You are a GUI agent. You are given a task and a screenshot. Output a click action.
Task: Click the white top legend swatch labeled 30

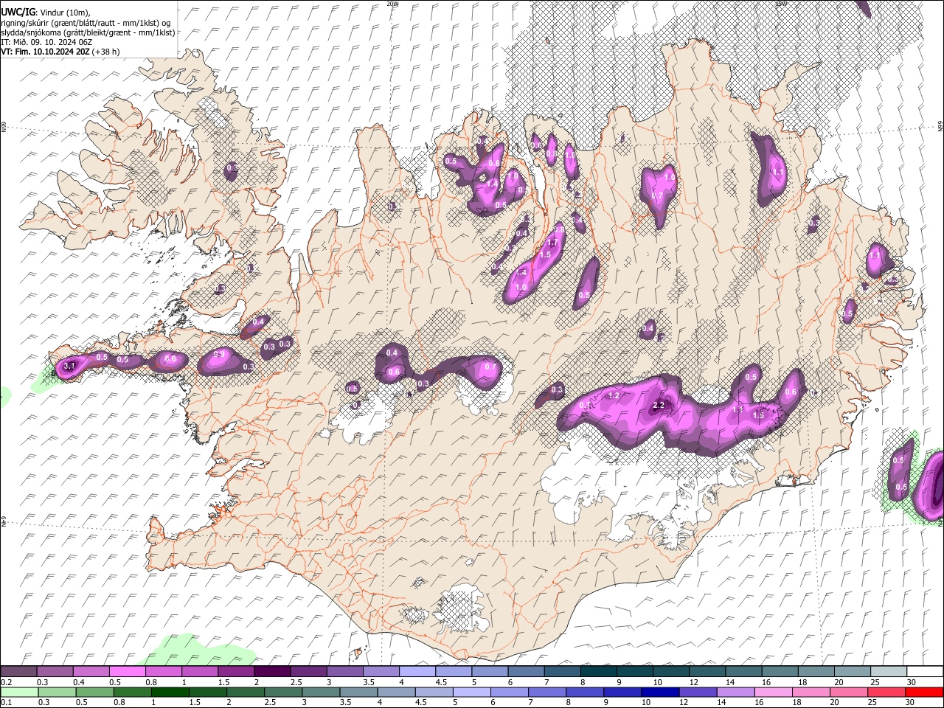pyautogui.click(x=925, y=672)
